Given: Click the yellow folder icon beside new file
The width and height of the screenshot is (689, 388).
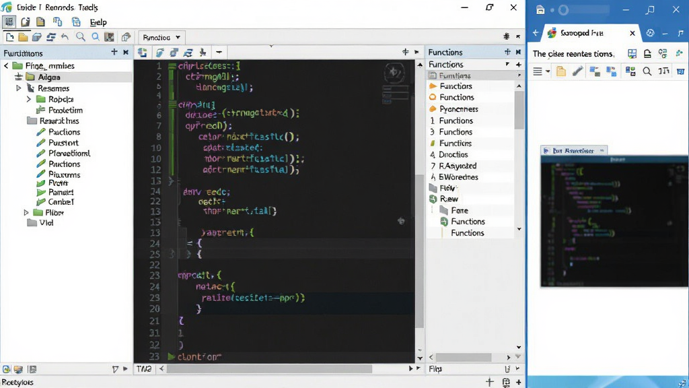Looking at the screenshot, I should coord(23,38).
